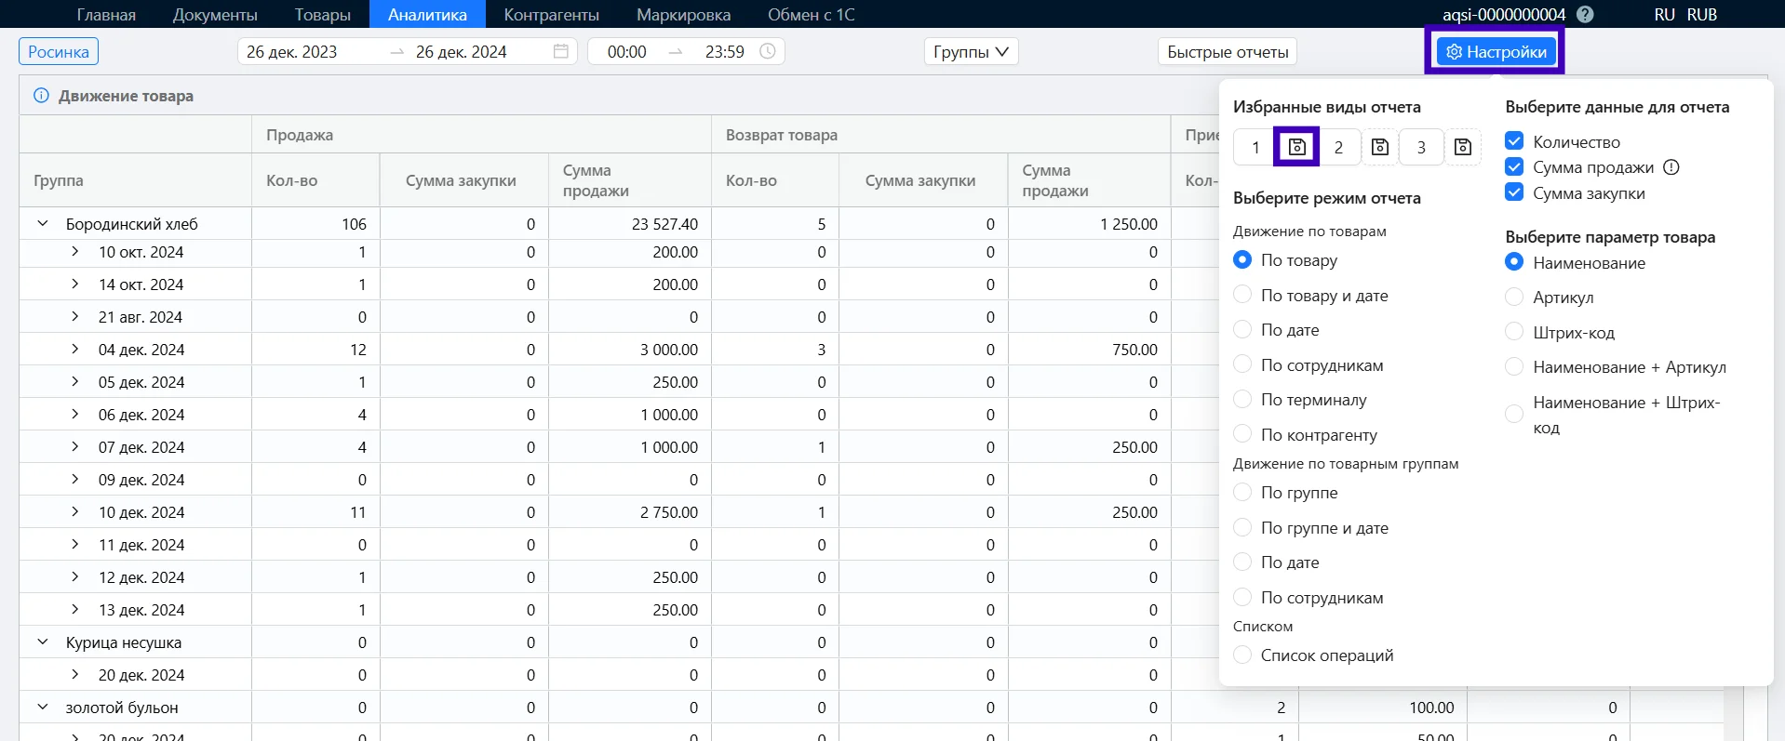Viewport: 1785px width, 741px height.
Task: Click return amount 1 250.00 cell
Action: (1090, 223)
